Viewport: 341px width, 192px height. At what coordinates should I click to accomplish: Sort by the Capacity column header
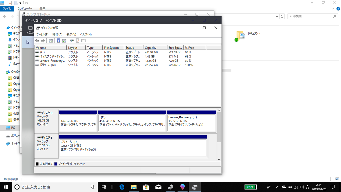point(155,48)
